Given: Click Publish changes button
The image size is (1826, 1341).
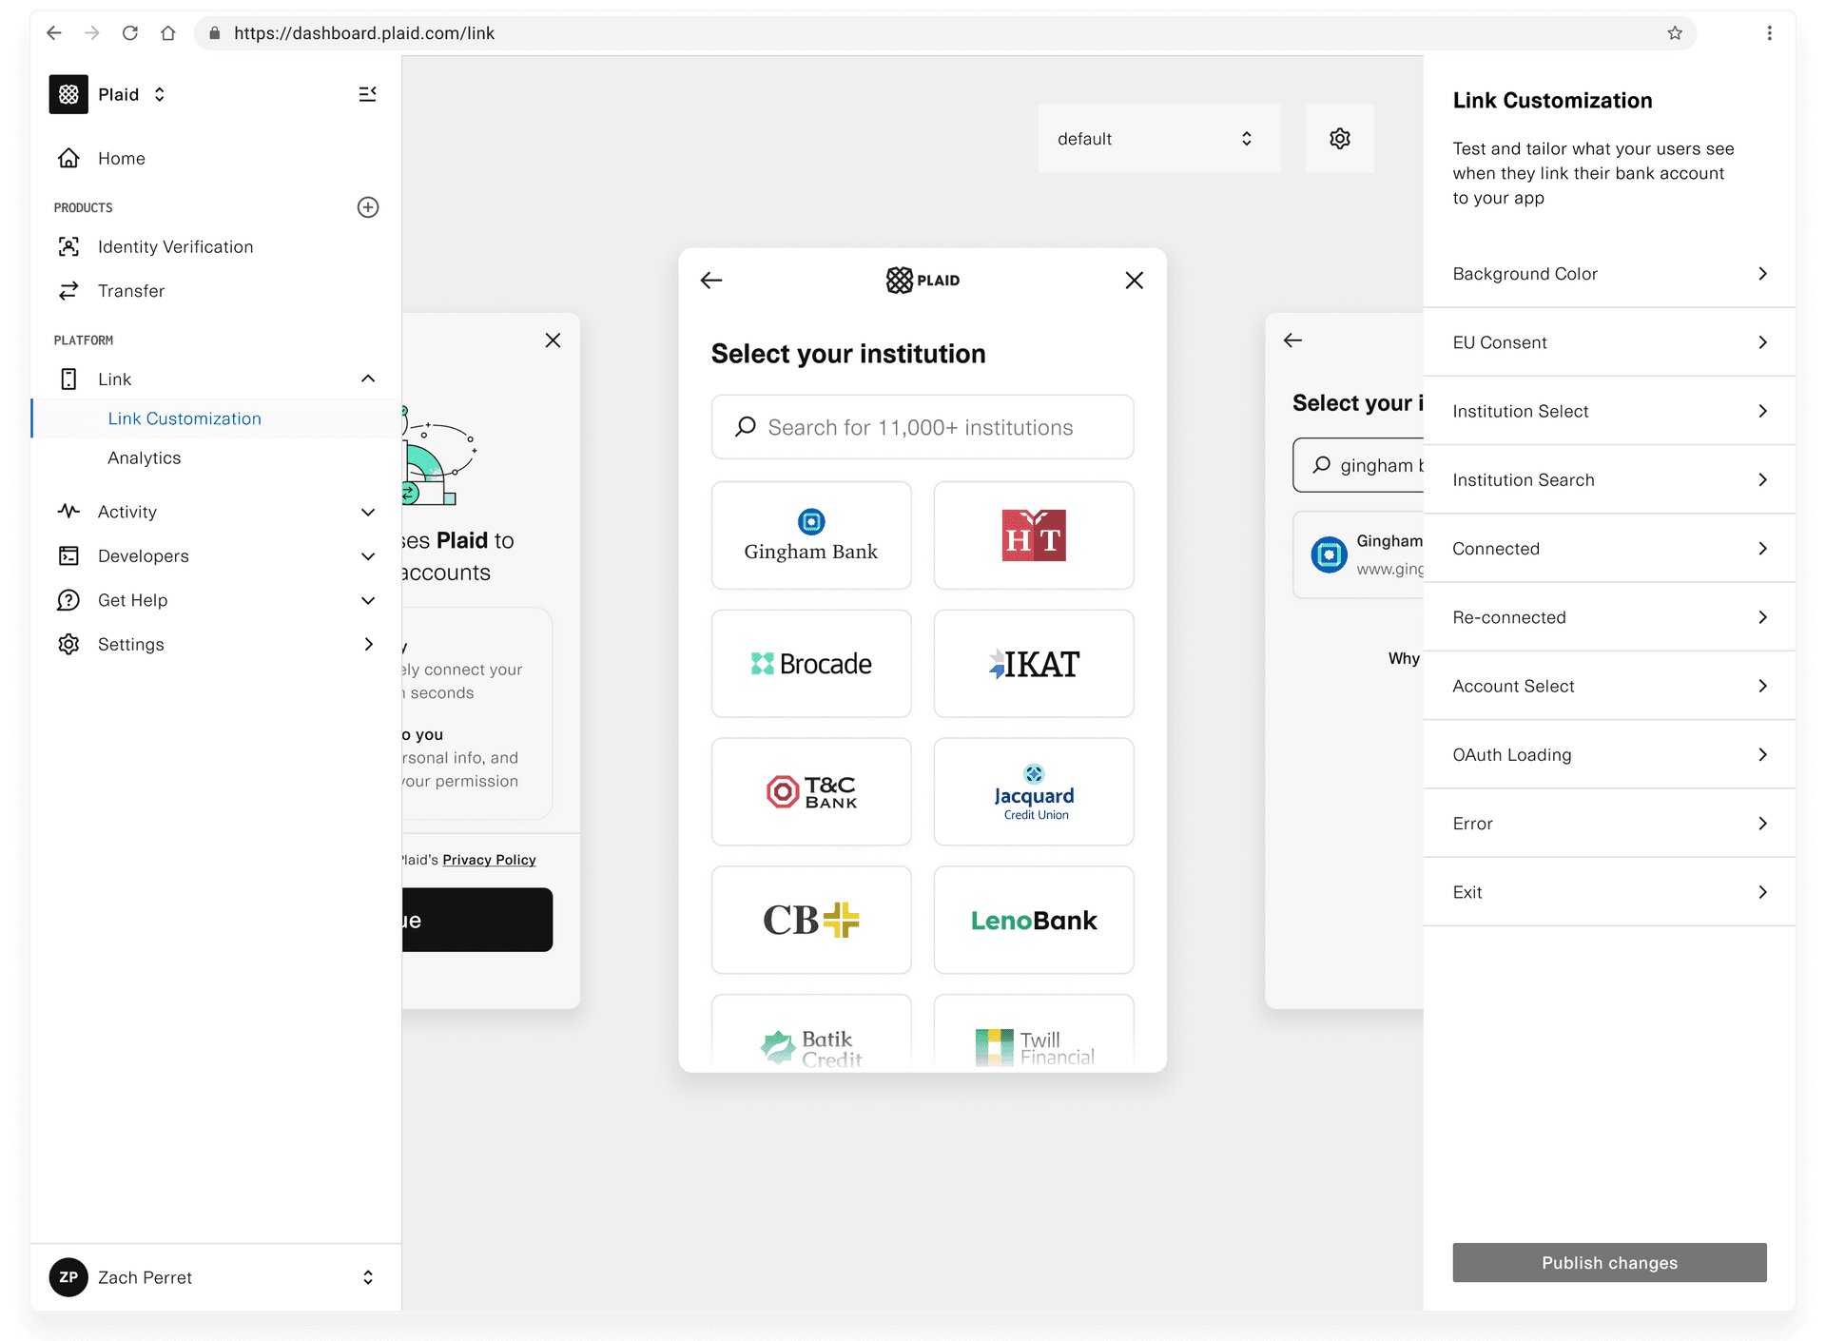Looking at the screenshot, I should pyautogui.click(x=1609, y=1263).
